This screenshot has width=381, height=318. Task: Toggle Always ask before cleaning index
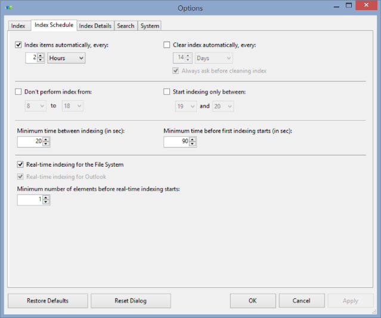coord(176,71)
